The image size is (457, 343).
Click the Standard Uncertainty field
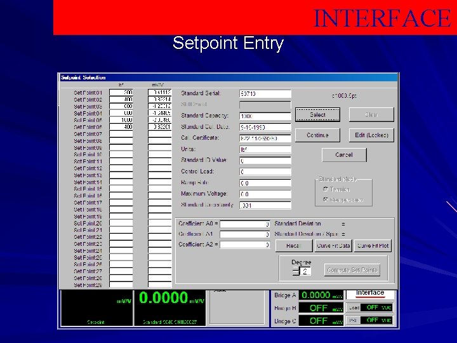point(265,205)
